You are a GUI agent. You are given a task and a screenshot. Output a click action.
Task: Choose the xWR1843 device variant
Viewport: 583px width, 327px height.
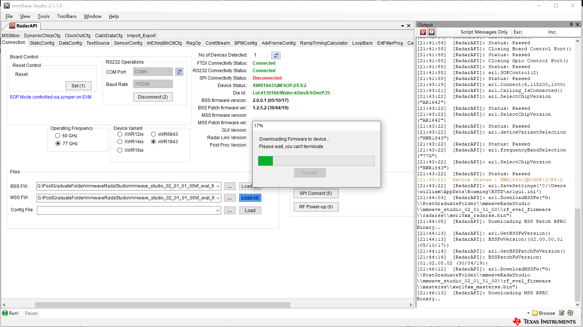coord(153,142)
